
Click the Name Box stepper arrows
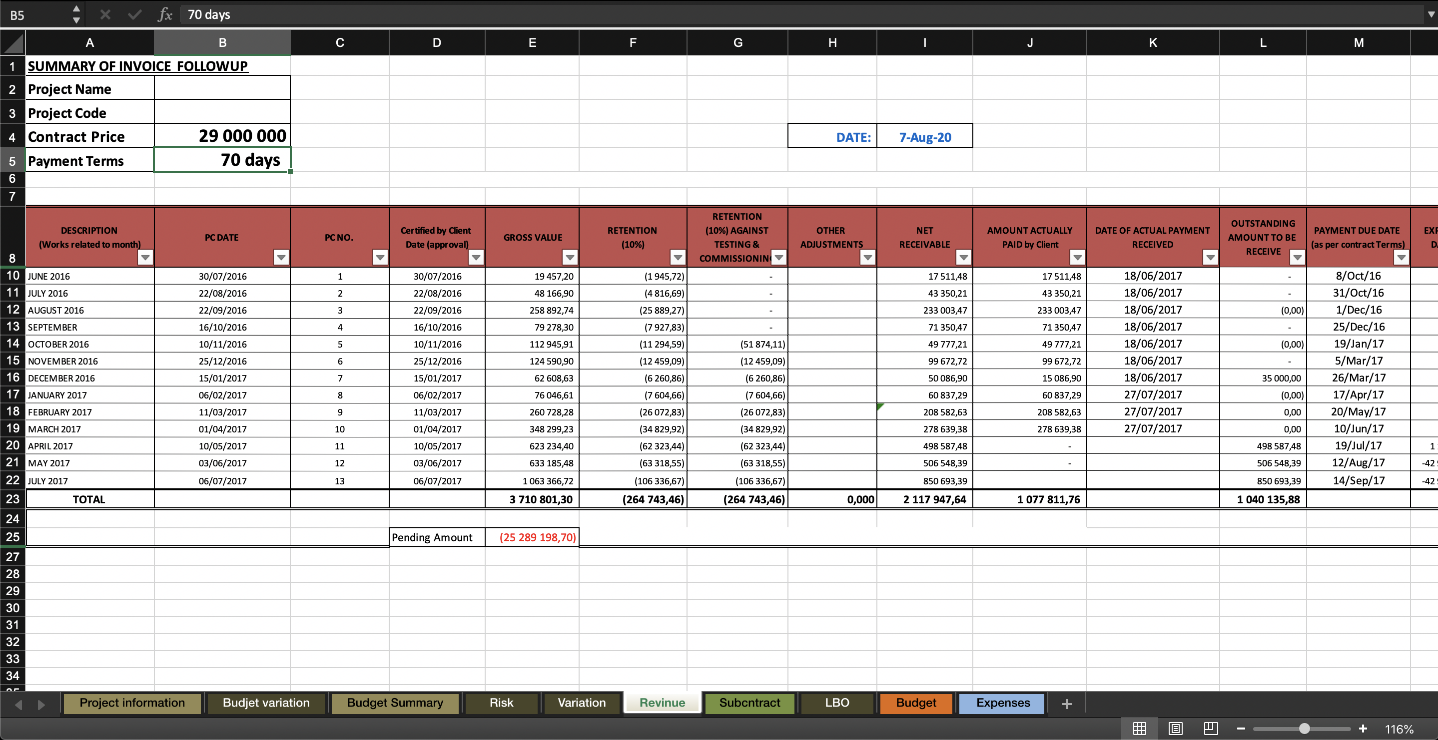coord(76,14)
